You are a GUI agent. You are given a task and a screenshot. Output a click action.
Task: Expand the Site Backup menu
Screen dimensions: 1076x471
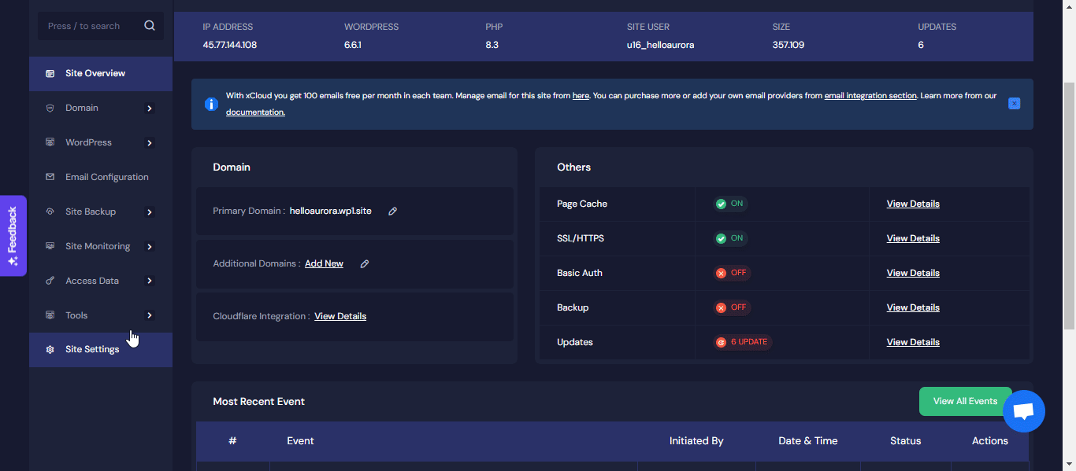(150, 212)
